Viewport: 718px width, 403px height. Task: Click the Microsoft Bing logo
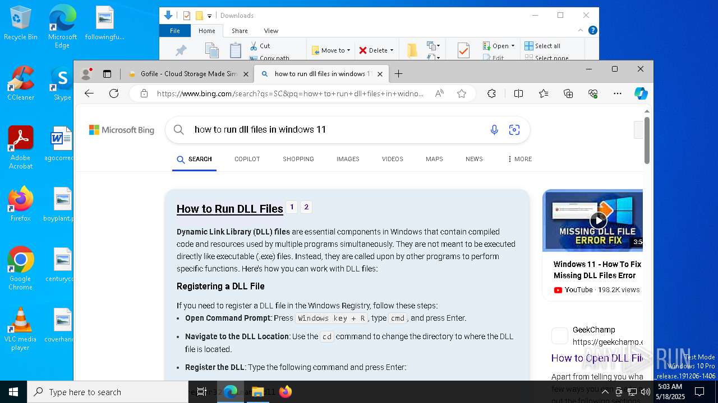[122, 130]
